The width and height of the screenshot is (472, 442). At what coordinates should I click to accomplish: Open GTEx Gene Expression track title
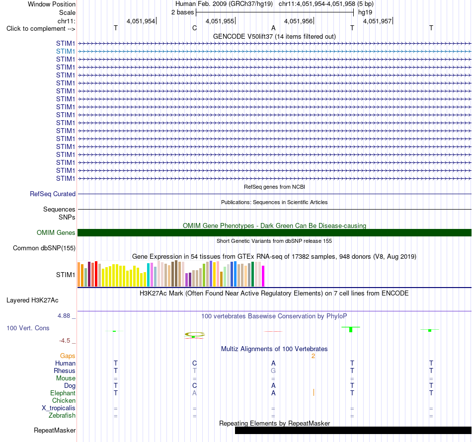point(274,257)
